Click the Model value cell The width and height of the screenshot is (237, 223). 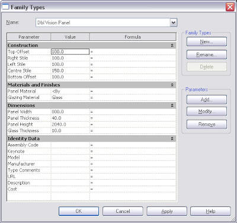coord(70,158)
